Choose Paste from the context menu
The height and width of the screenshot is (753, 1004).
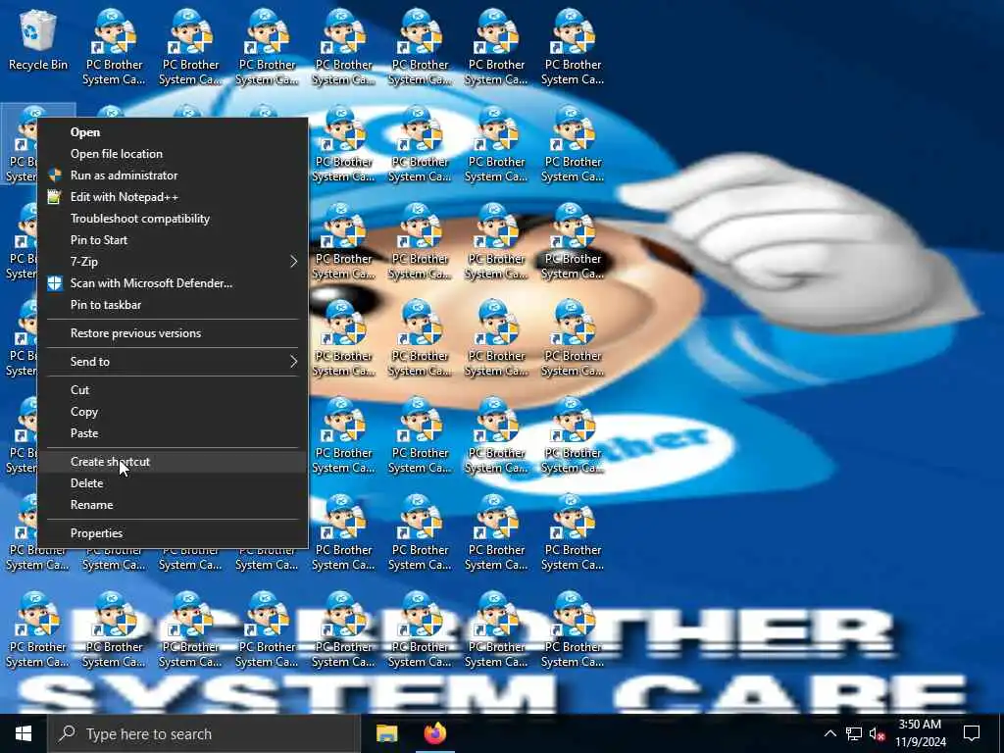pos(173,433)
